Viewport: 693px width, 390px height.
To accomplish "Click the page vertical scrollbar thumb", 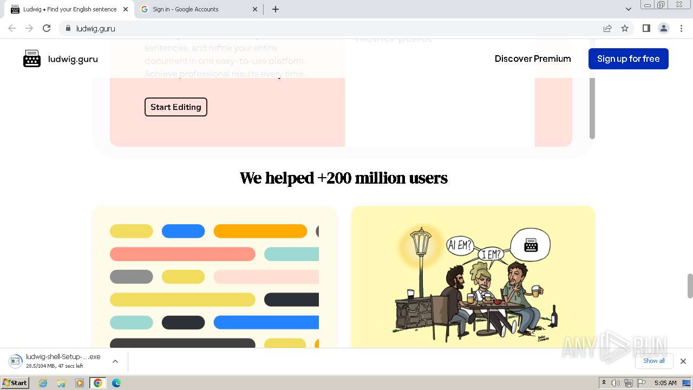I will 690,286.
